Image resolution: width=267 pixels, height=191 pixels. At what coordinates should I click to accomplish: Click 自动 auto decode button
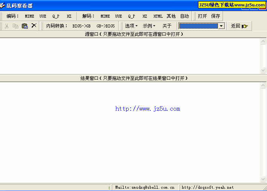tap(185, 16)
